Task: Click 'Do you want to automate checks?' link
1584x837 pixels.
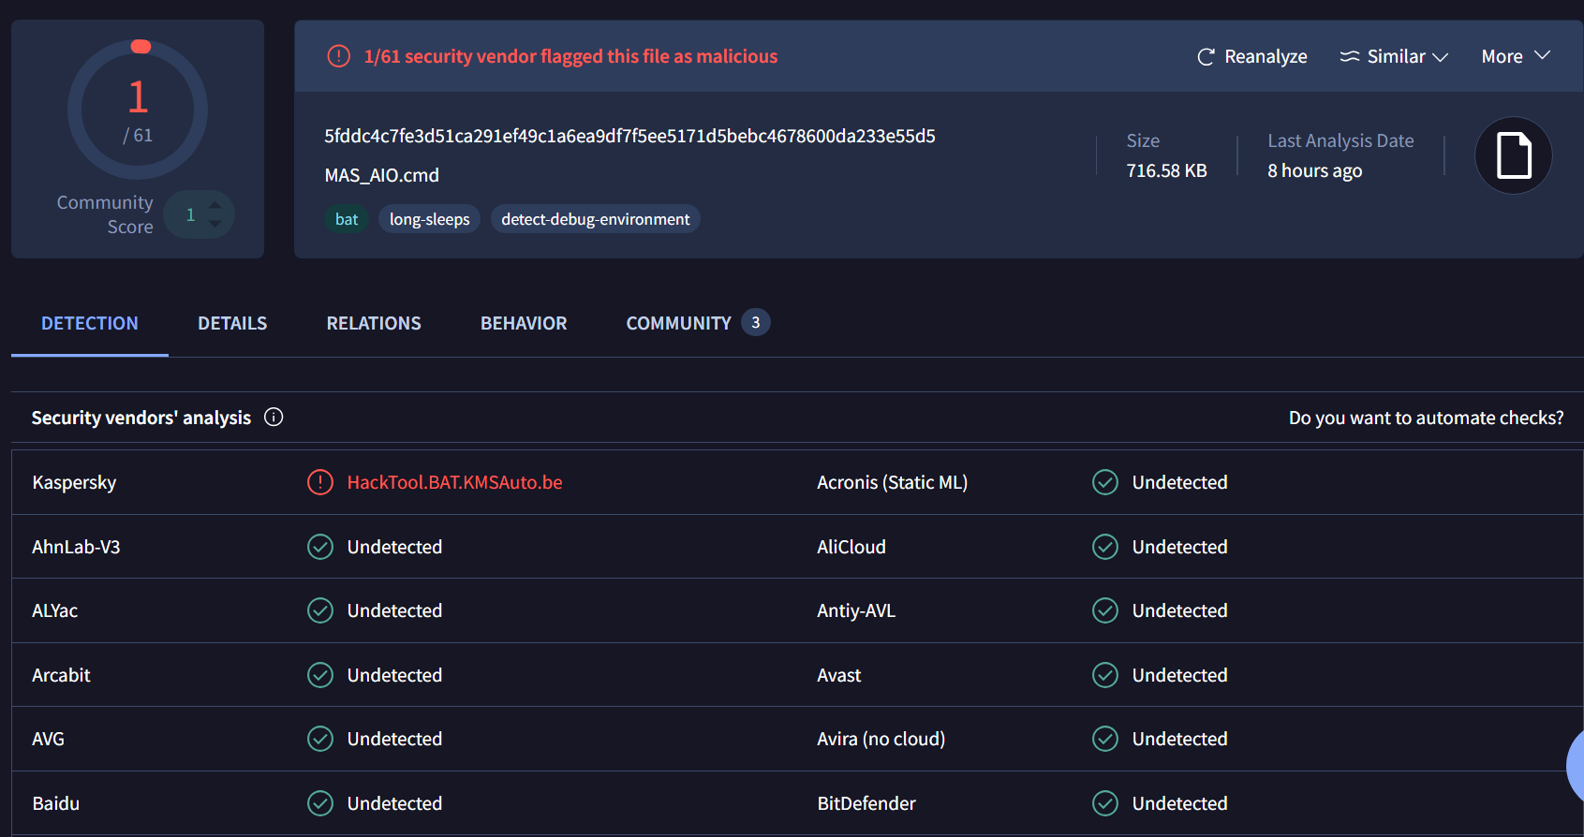Action: [x=1426, y=418]
